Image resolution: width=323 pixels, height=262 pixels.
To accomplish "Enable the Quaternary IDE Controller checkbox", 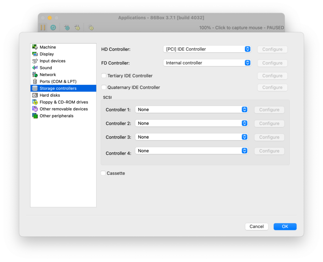I will [x=103, y=87].
